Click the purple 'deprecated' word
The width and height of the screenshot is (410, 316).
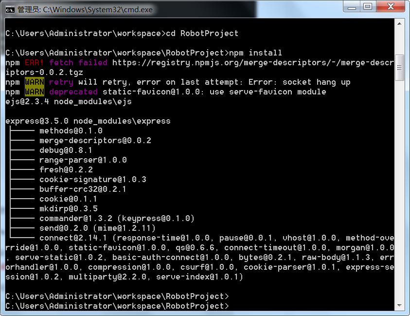tap(73, 92)
